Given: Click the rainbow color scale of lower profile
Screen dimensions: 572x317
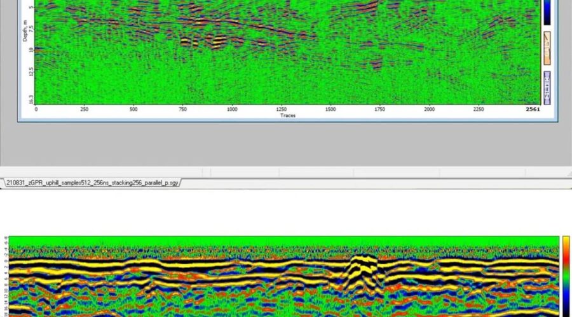Looking at the screenshot, I should click(x=566, y=276).
